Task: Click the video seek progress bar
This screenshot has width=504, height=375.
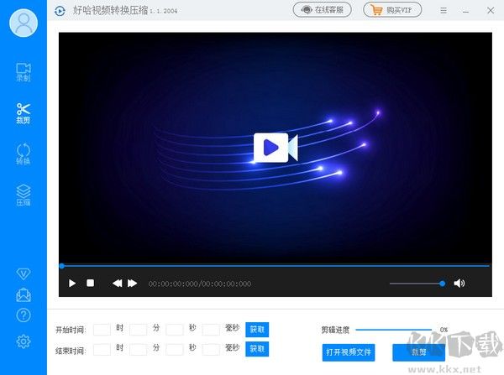Action: 276,266
